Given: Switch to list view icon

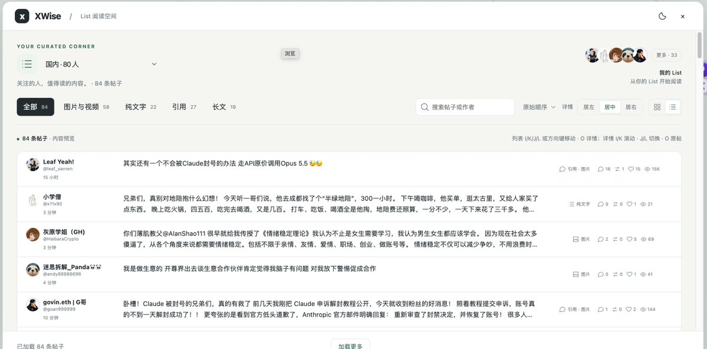Looking at the screenshot, I should point(672,107).
